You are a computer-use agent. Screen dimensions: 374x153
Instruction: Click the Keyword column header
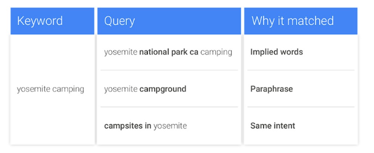click(52, 21)
